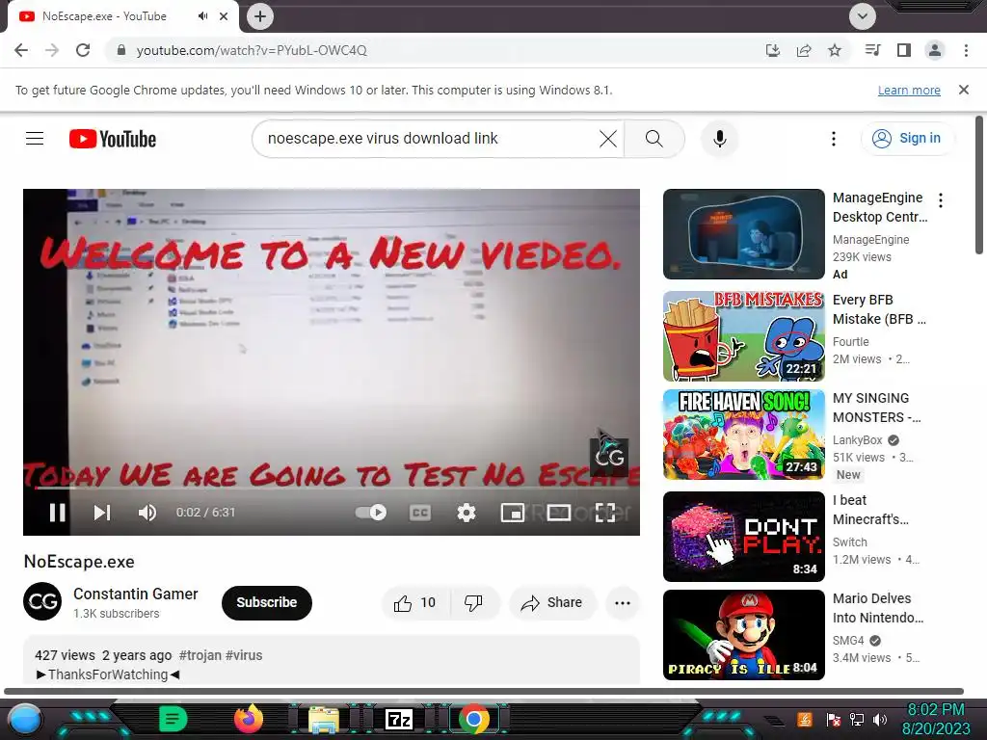
Task: Open green notes app on taskbar
Action: click(x=173, y=719)
